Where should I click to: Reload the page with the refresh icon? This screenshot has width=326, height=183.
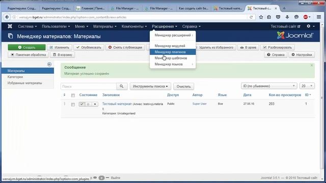click(x=251, y=17)
